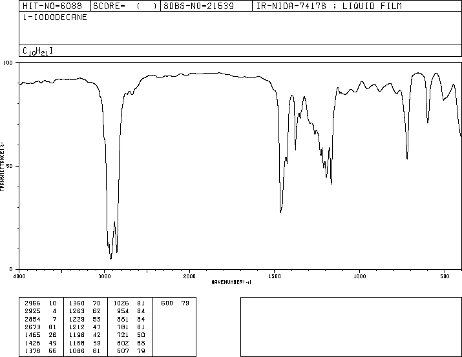Click the 1465 wavenumber in peak table
The image size is (462, 357).
coord(32,335)
